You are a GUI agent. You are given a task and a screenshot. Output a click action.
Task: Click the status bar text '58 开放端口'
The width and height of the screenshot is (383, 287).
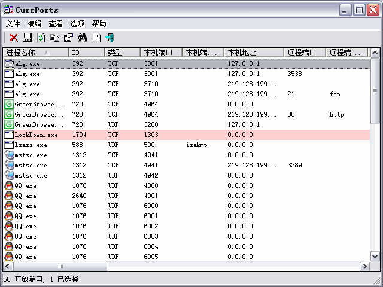tap(23, 279)
